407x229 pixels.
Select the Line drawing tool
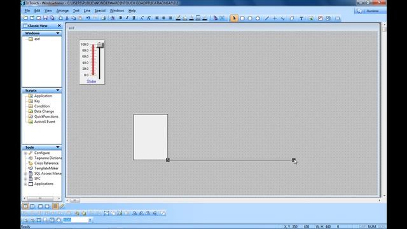coord(266,18)
